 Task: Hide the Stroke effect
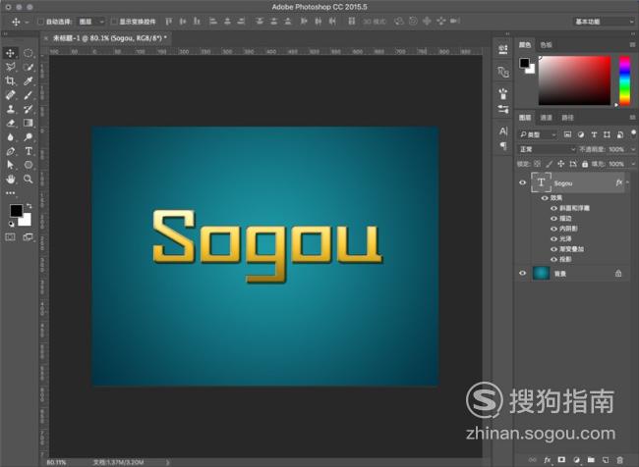click(553, 219)
